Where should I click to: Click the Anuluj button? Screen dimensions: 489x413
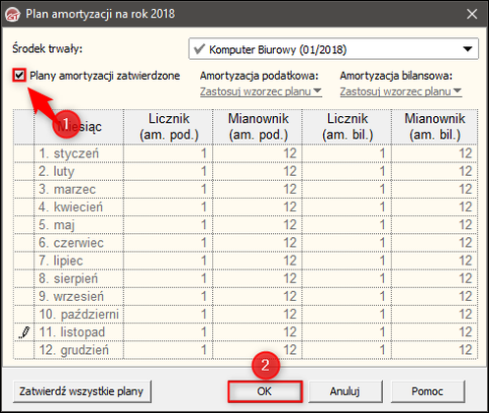coord(346,391)
